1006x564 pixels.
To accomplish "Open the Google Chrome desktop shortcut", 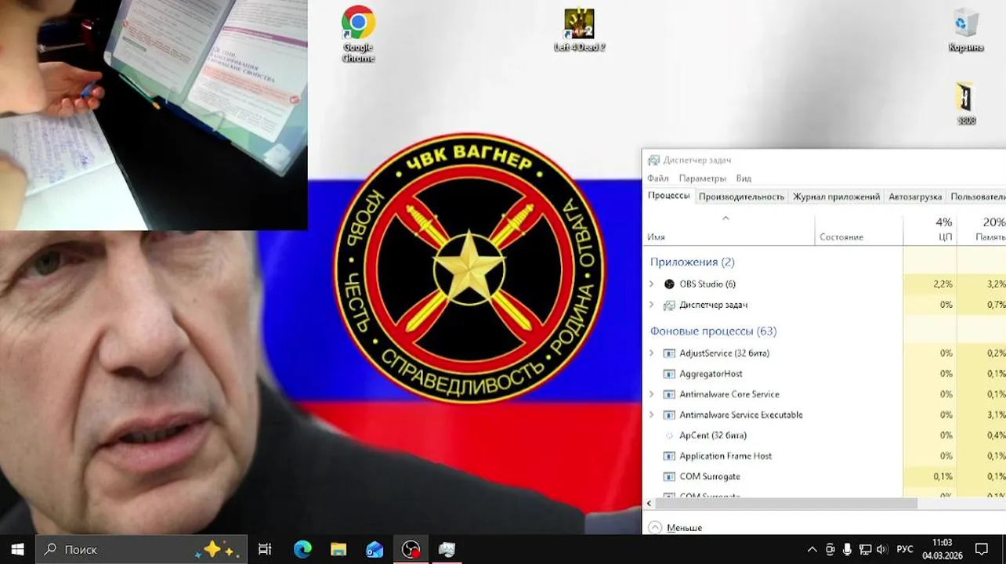I will 358,34.
